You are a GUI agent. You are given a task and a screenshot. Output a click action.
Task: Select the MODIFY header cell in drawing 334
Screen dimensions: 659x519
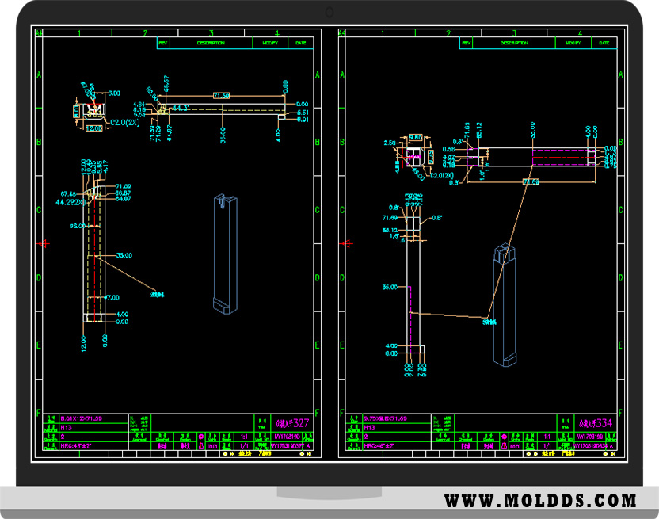coord(573,43)
